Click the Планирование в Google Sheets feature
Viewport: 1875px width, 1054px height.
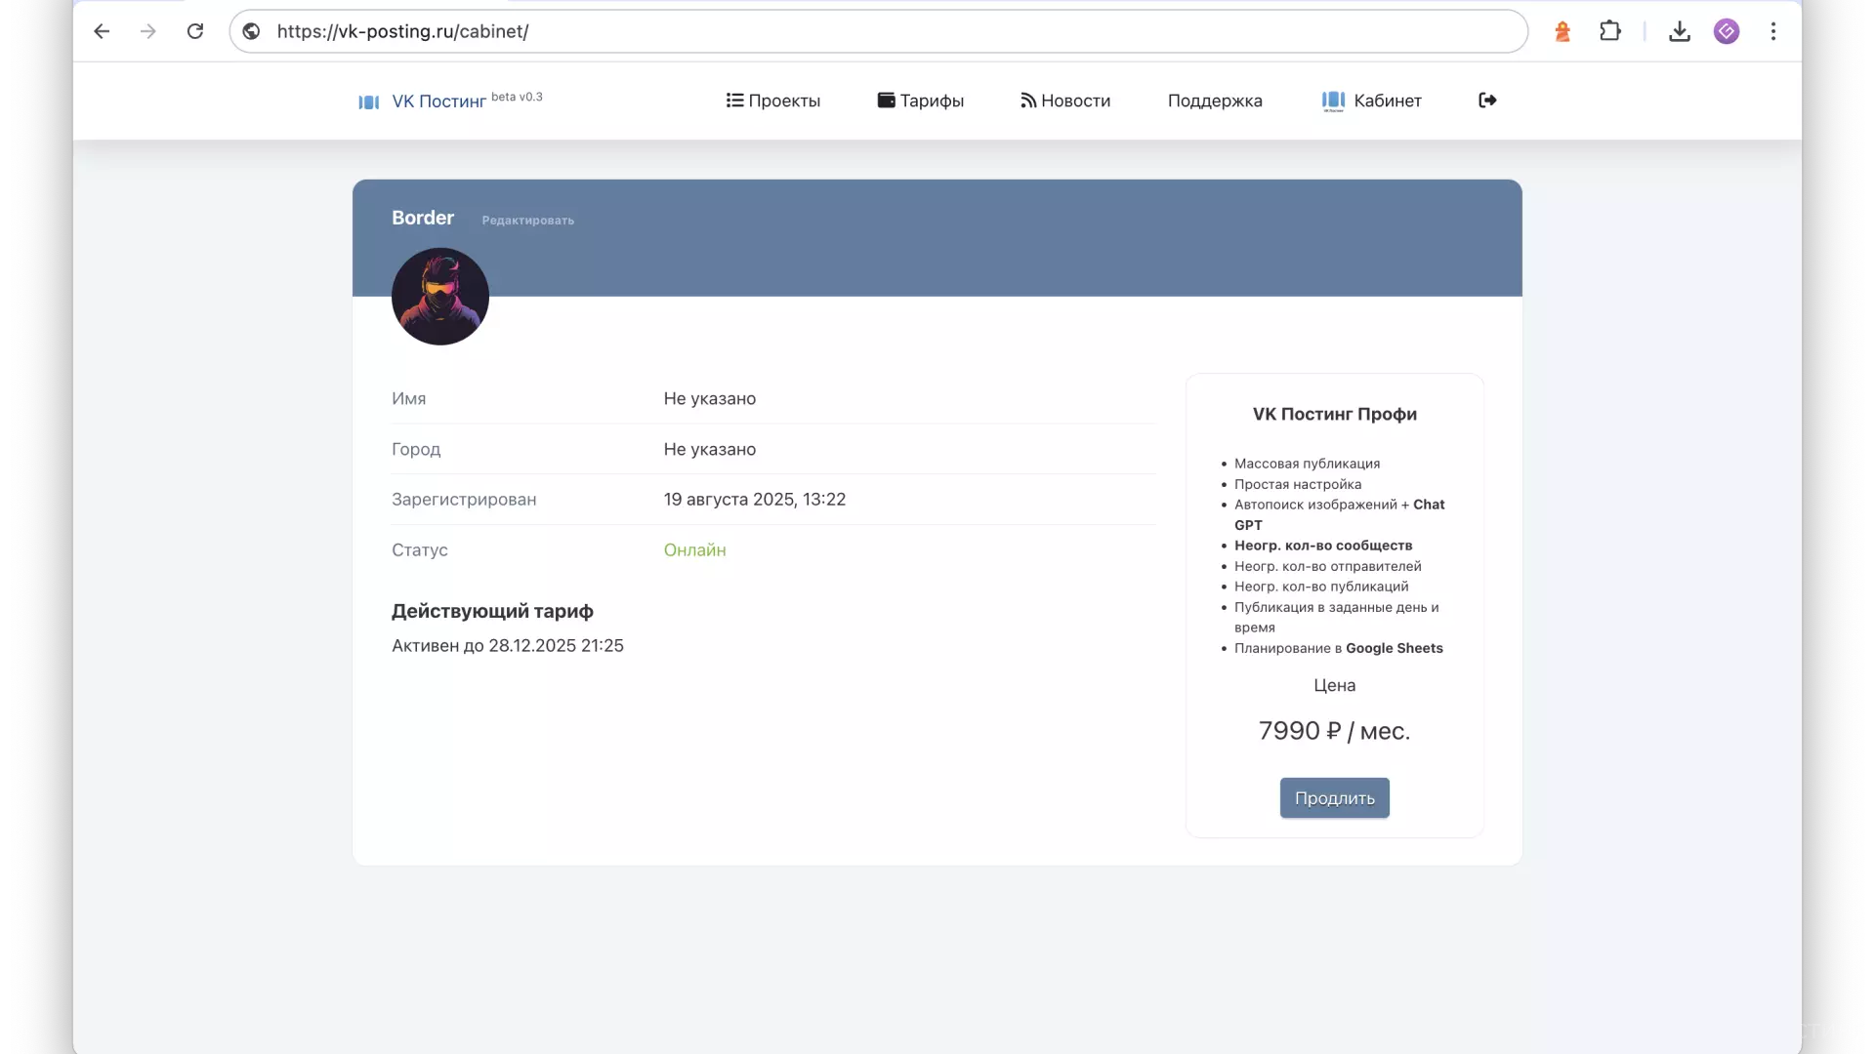coord(1339,648)
